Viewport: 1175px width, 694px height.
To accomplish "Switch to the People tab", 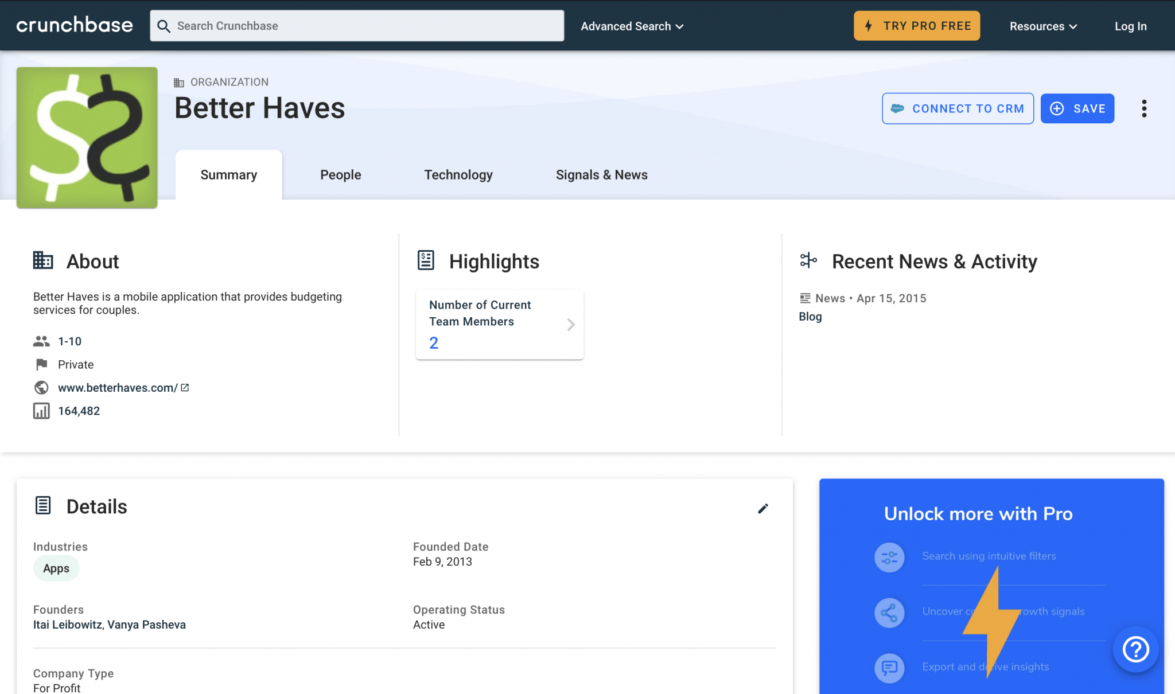I will pos(341,175).
